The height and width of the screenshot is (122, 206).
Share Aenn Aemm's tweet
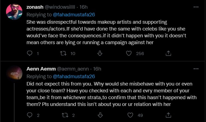(169, 115)
